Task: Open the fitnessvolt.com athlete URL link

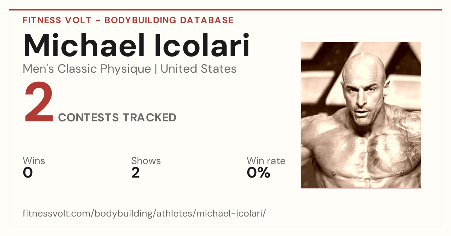Action: 144,214
